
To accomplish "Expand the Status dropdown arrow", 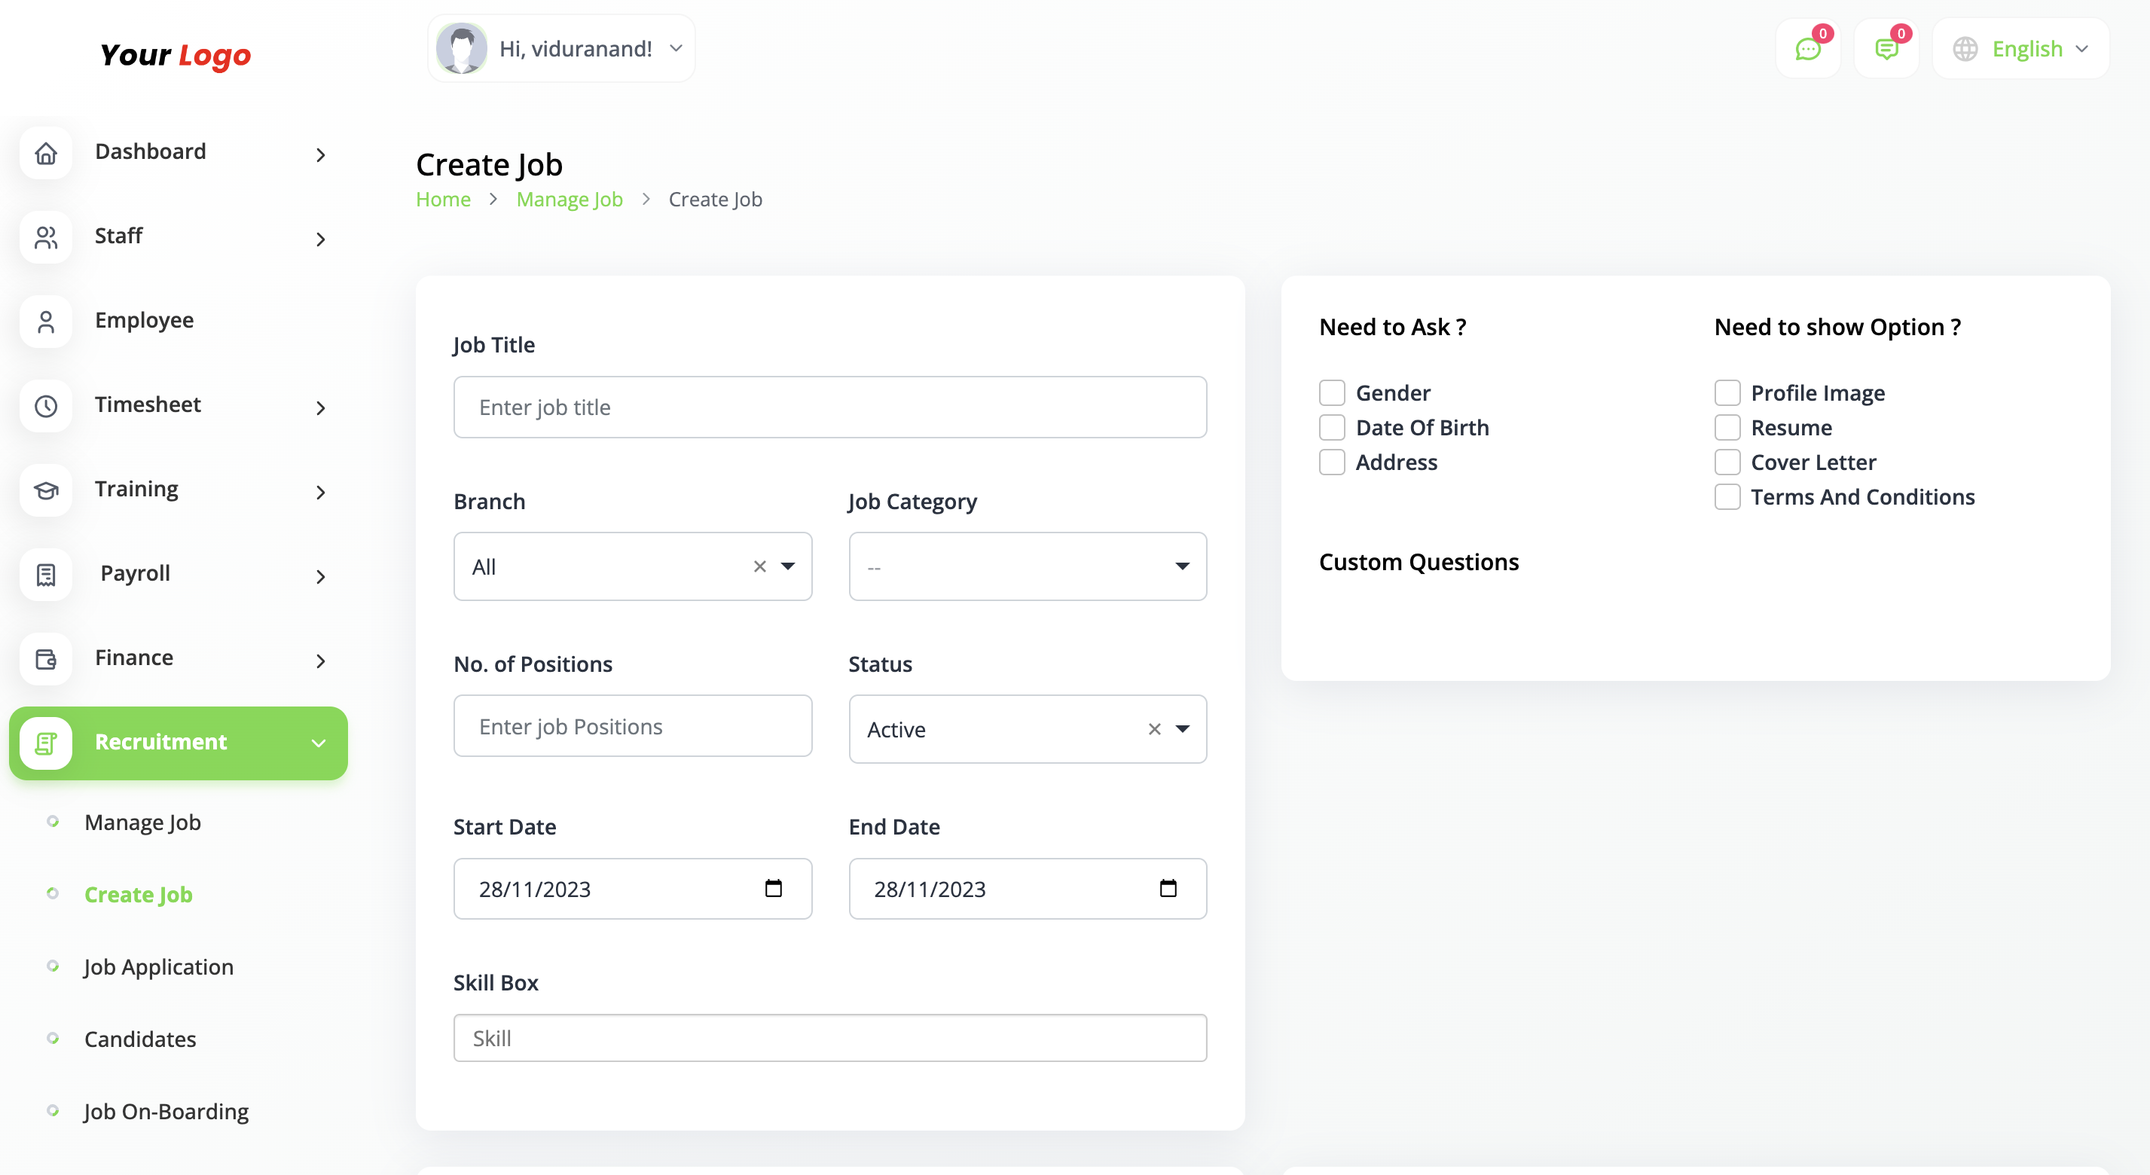I will click(x=1182, y=728).
